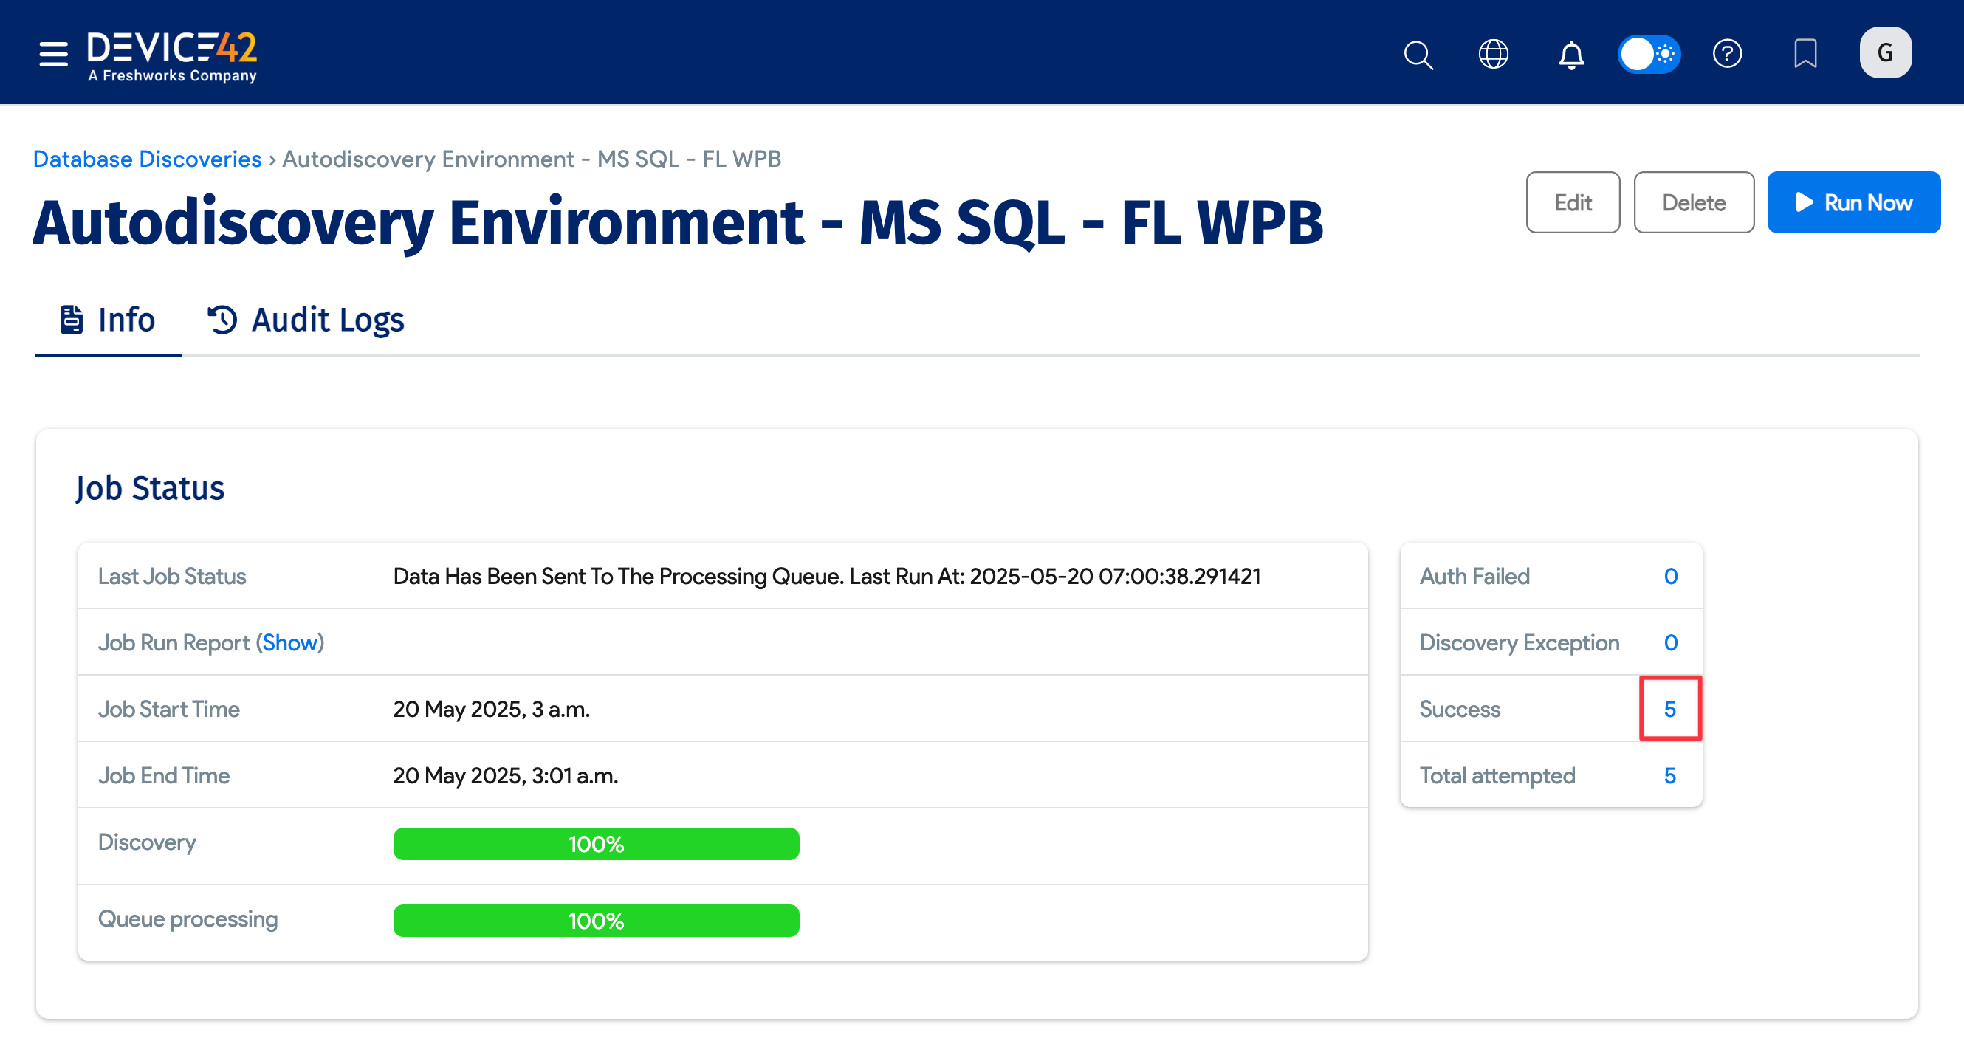
Task: Click the Edit button
Action: tap(1572, 203)
